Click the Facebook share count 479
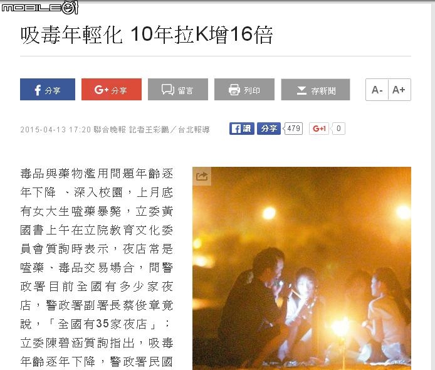This screenshot has width=435, height=370. coord(293,129)
